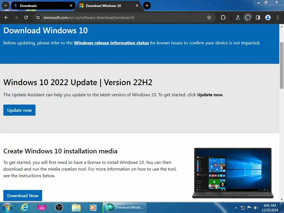Open Windows Explorer folder icon
This screenshot has width=284, height=213.
tap(76, 207)
